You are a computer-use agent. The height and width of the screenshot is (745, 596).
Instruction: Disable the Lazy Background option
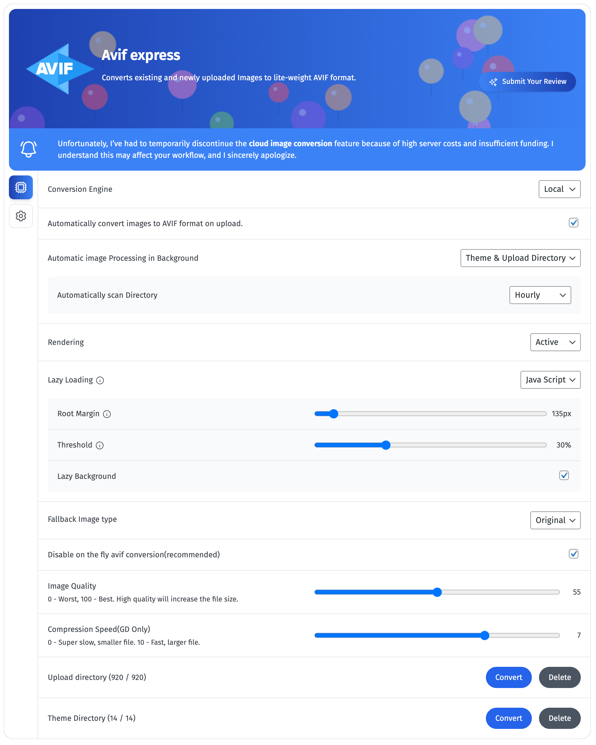(x=564, y=476)
